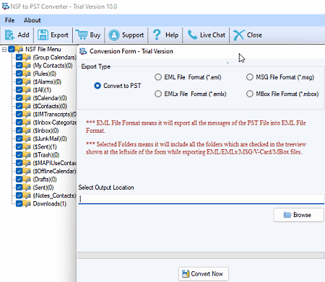The width and height of the screenshot is (325, 282).
Task: Select the (iNotes_Contacts) tree item
Action: [54, 195]
